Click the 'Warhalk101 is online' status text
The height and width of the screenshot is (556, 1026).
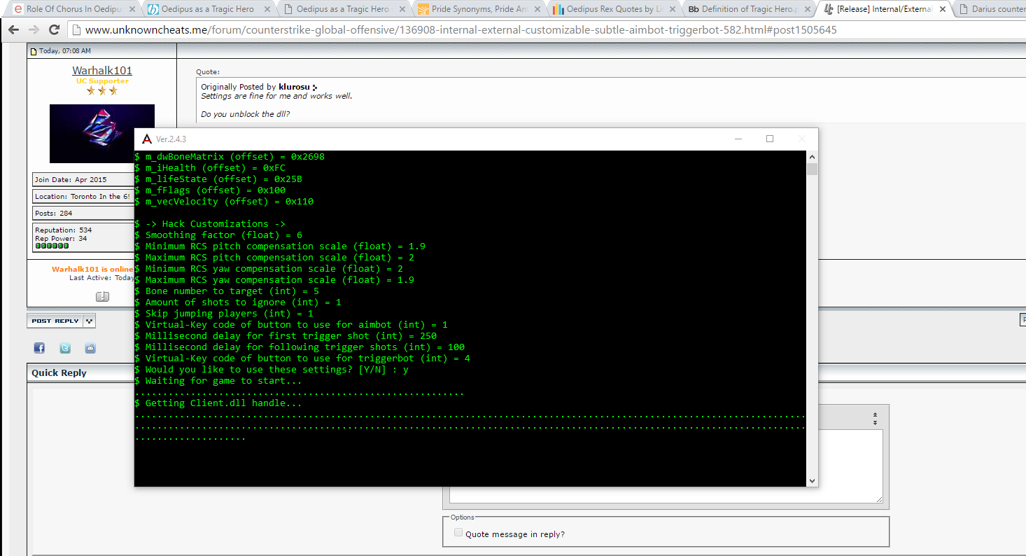pos(92,270)
